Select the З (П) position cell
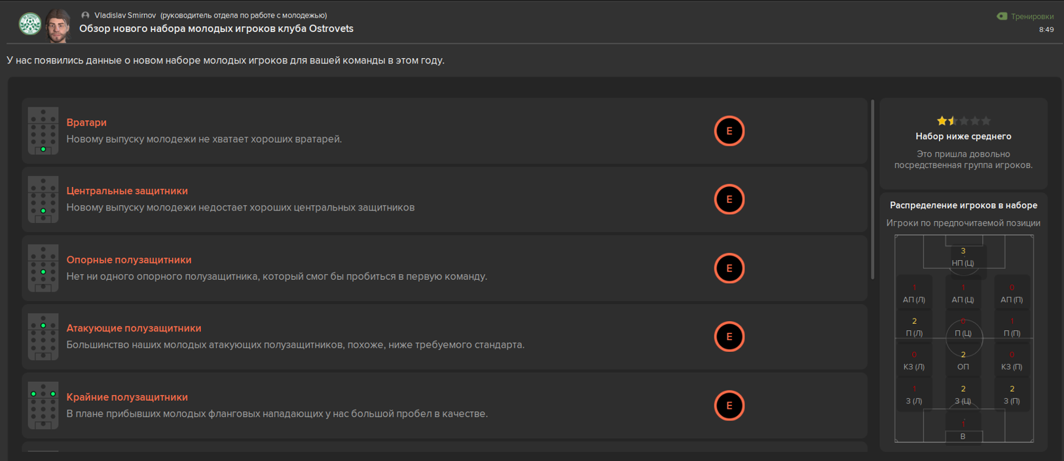 click(1012, 395)
